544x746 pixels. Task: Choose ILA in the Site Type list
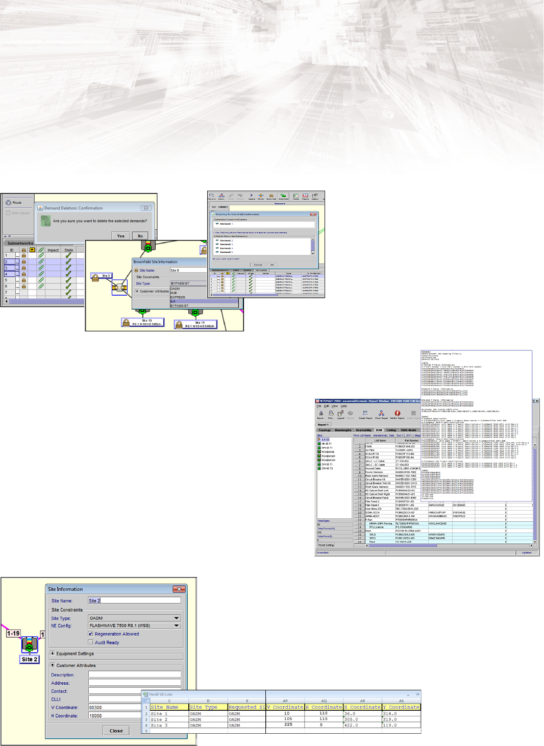coord(204,301)
